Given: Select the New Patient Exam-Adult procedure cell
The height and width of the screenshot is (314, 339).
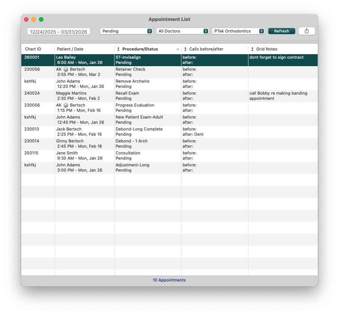Looking at the screenshot, I should [148, 120].
